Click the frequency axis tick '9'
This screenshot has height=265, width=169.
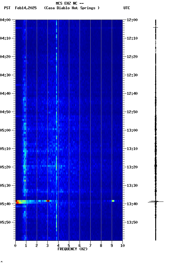pyautogui.click(x=112, y=246)
